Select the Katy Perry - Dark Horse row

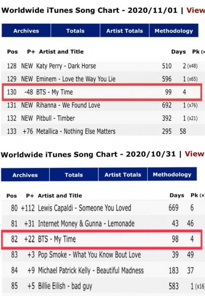pos(103,66)
